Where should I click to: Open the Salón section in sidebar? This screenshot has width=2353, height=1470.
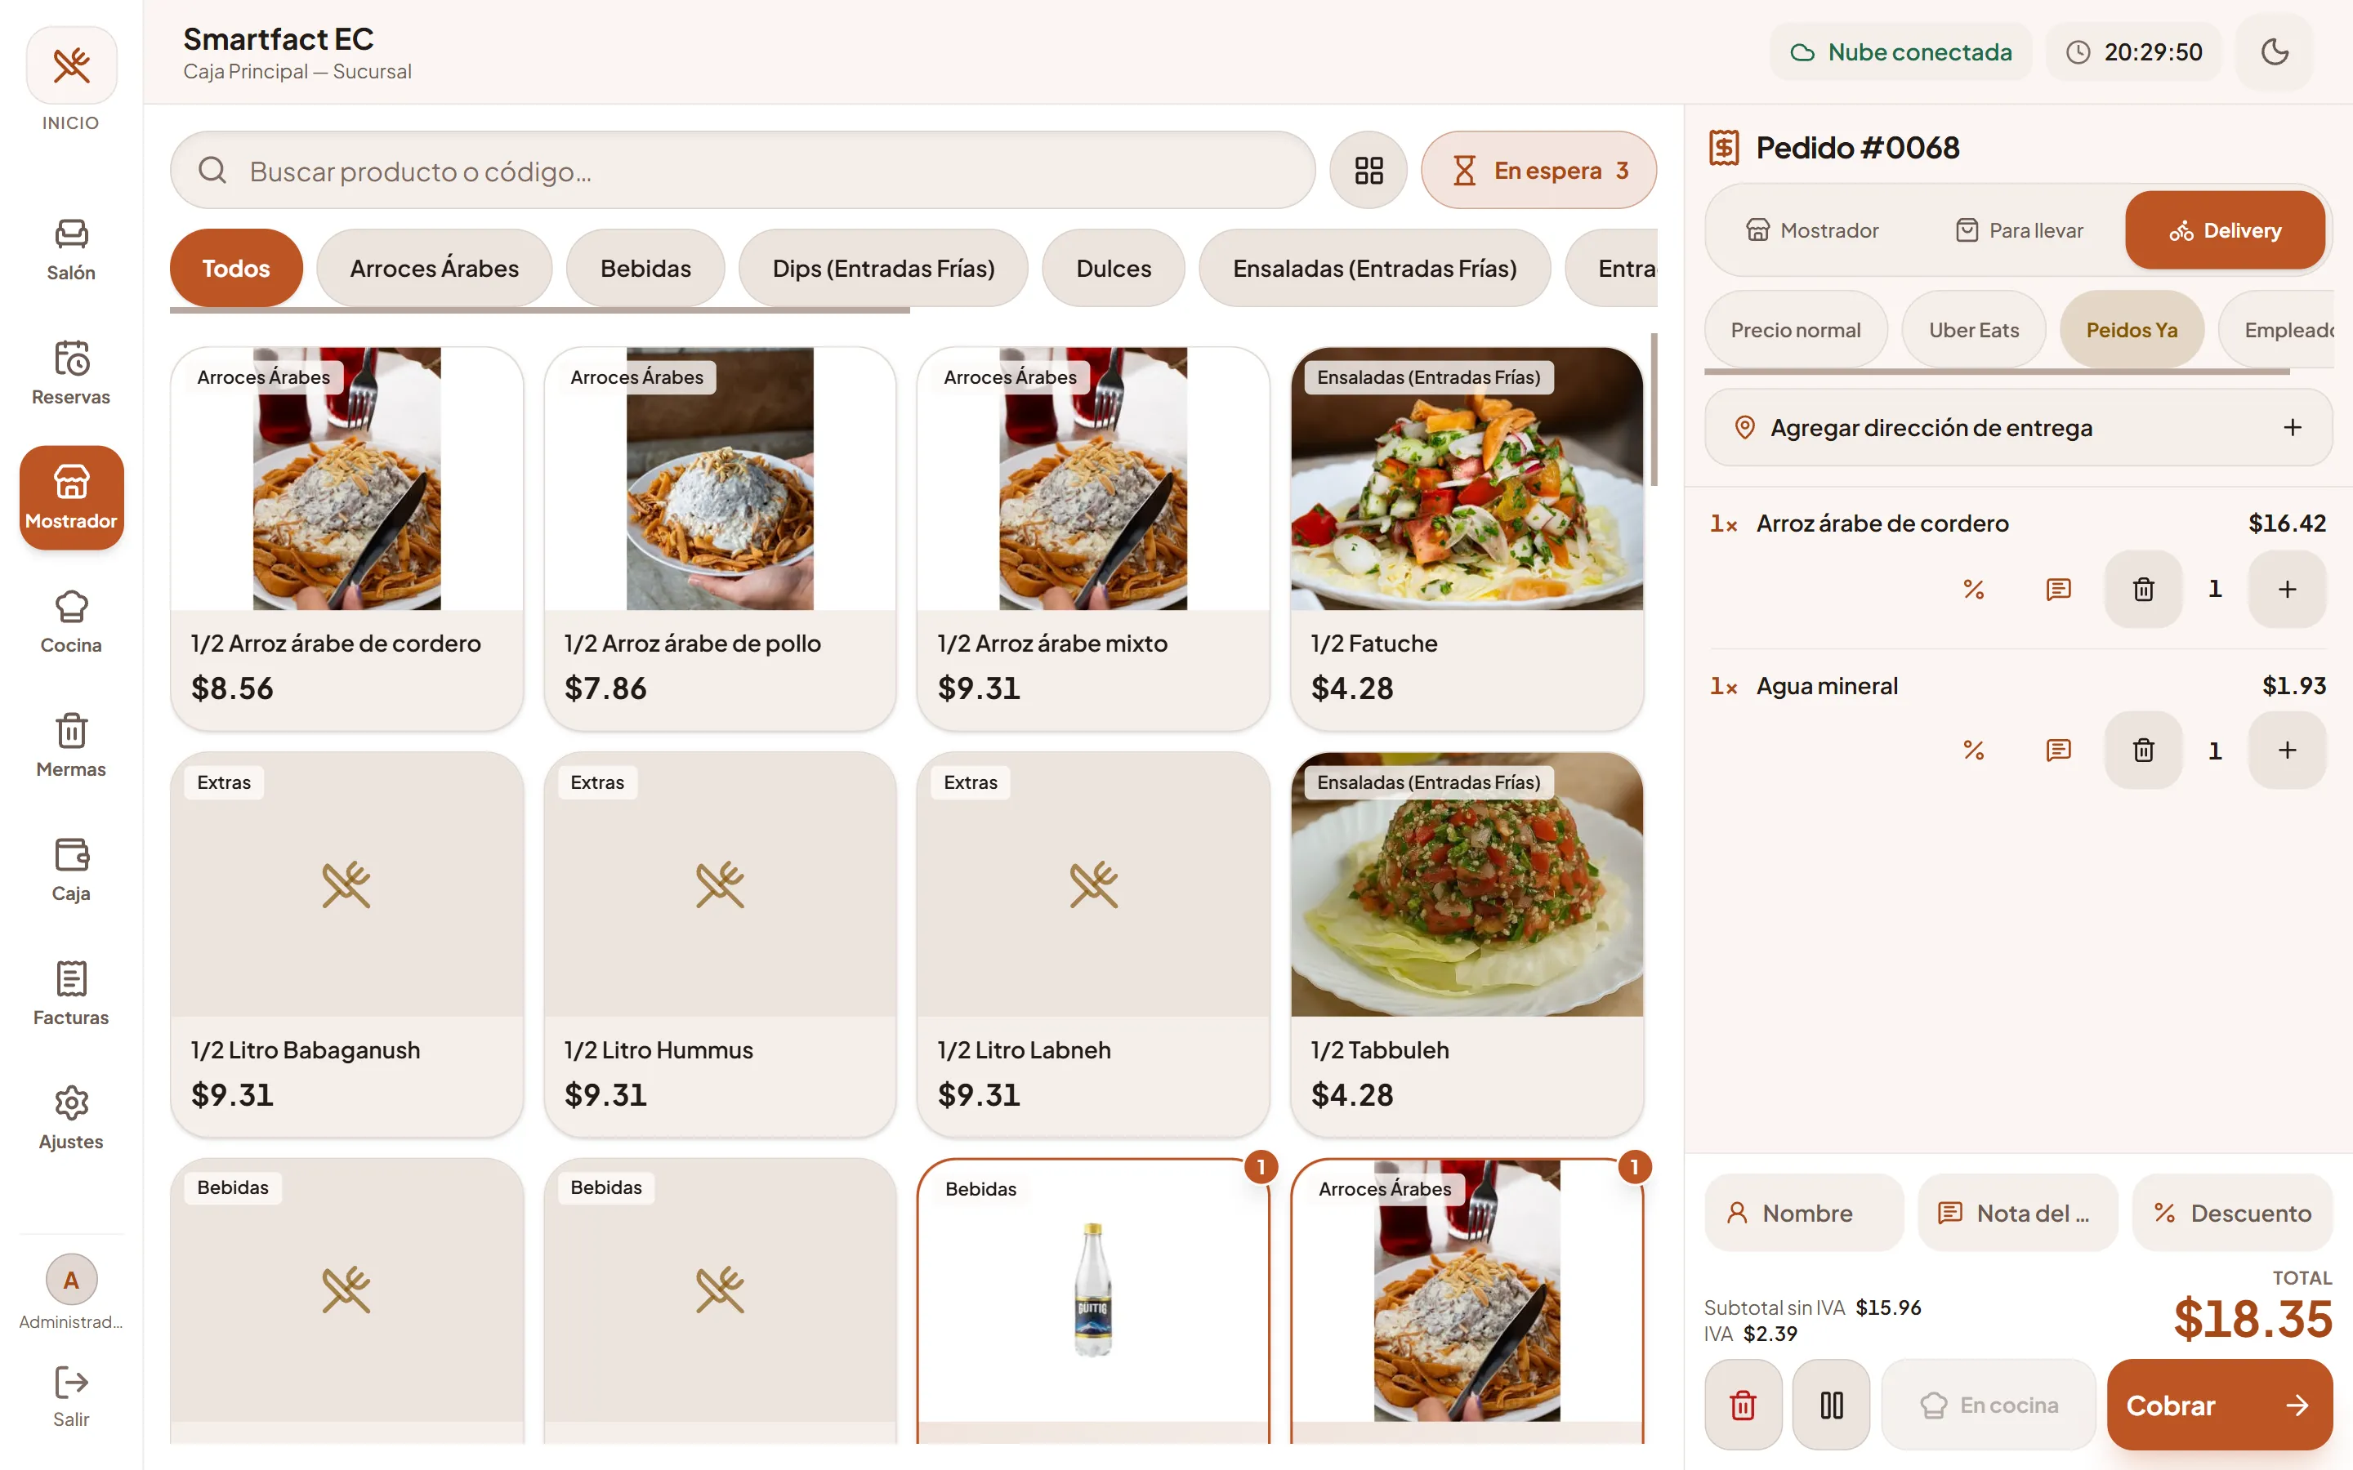coord(71,250)
